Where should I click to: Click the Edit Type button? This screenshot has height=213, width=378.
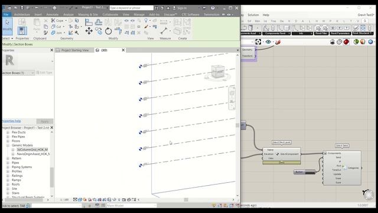[44, 72]
